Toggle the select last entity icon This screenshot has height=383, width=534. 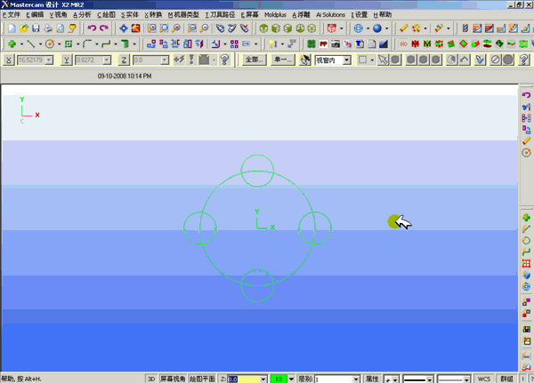pos(465,60)
